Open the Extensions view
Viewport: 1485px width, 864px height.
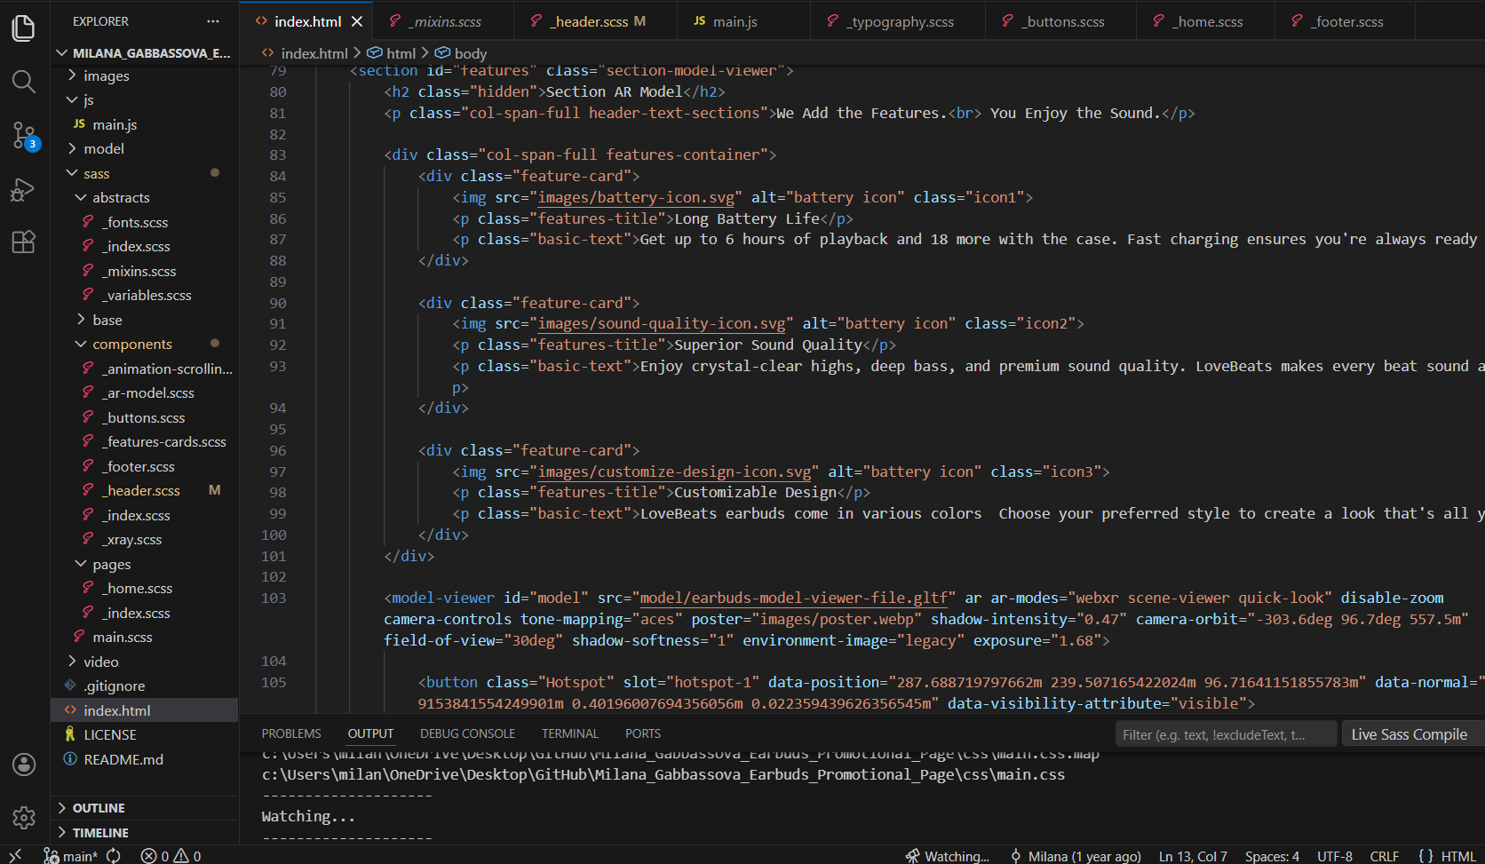click(x=23, y=242)
